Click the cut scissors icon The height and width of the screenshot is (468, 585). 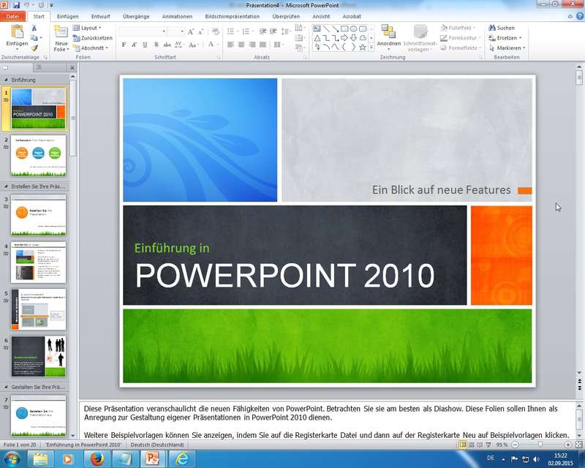[34, 28]
